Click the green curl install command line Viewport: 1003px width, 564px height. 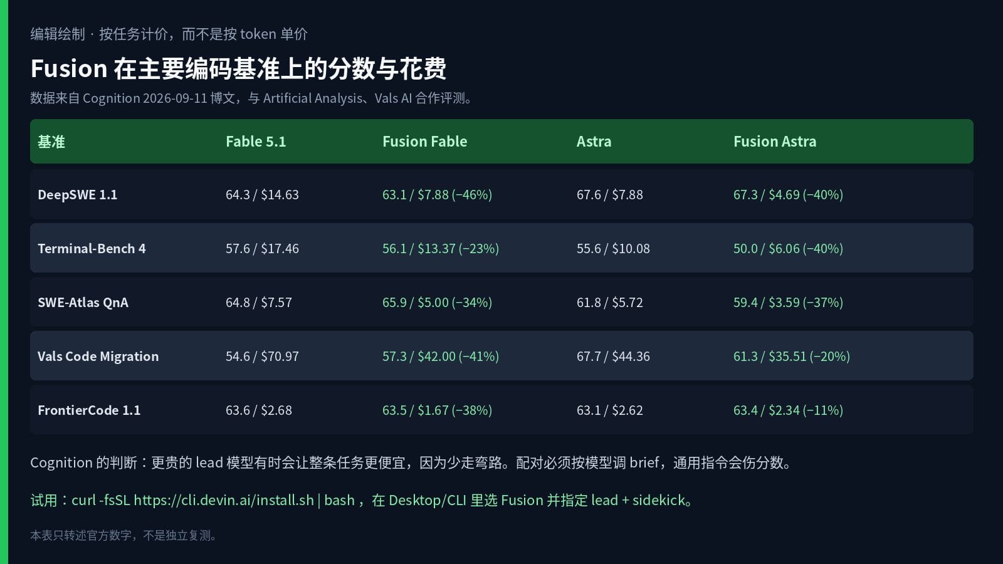pyautogui.click(x=362, y=500)
